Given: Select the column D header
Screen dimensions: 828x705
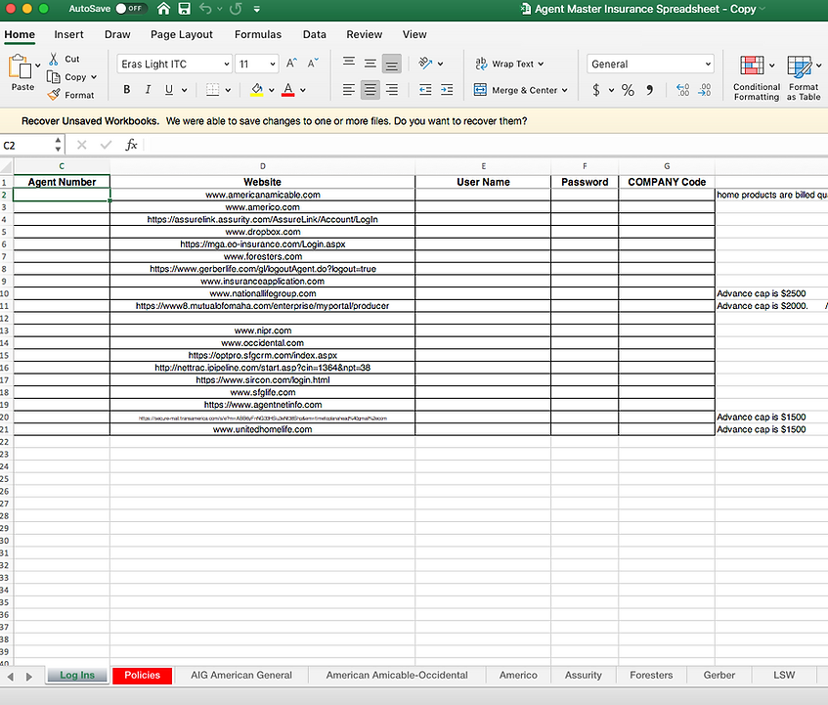Looking at the screenshot, I should (x=262, y=166).
